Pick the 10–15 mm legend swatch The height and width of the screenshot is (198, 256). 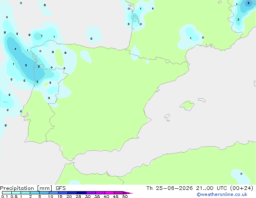point(53,193)
